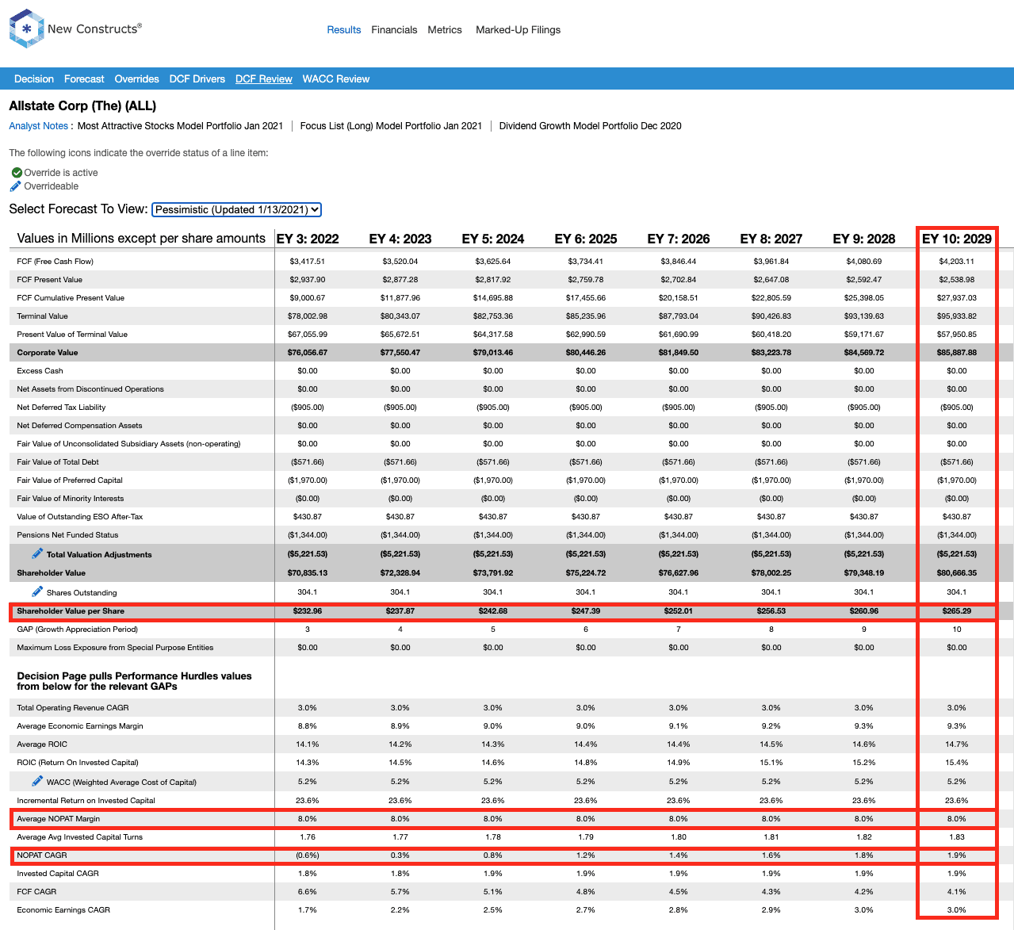Switch to the Decision tab
This screenshot has width=1014, height=930.
coord(34,79)
